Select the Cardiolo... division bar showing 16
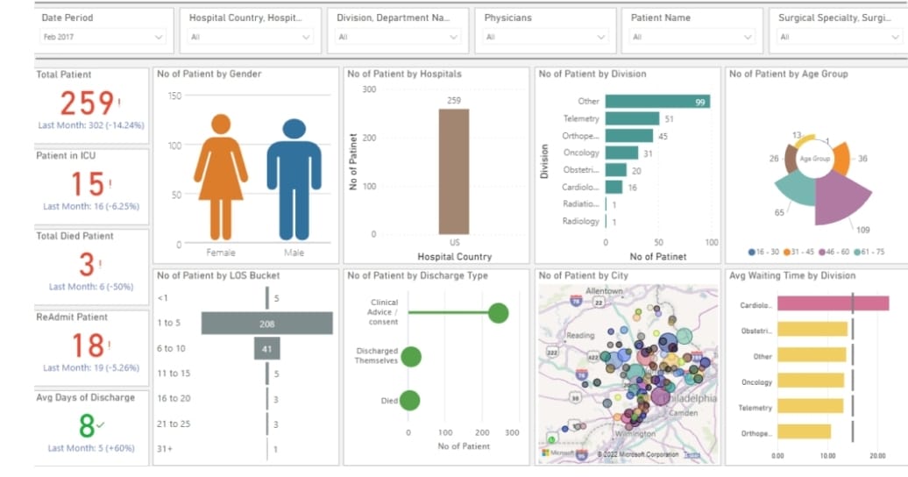Image resolution: width=908 pixels, height=477 pixels. point(614,188)
